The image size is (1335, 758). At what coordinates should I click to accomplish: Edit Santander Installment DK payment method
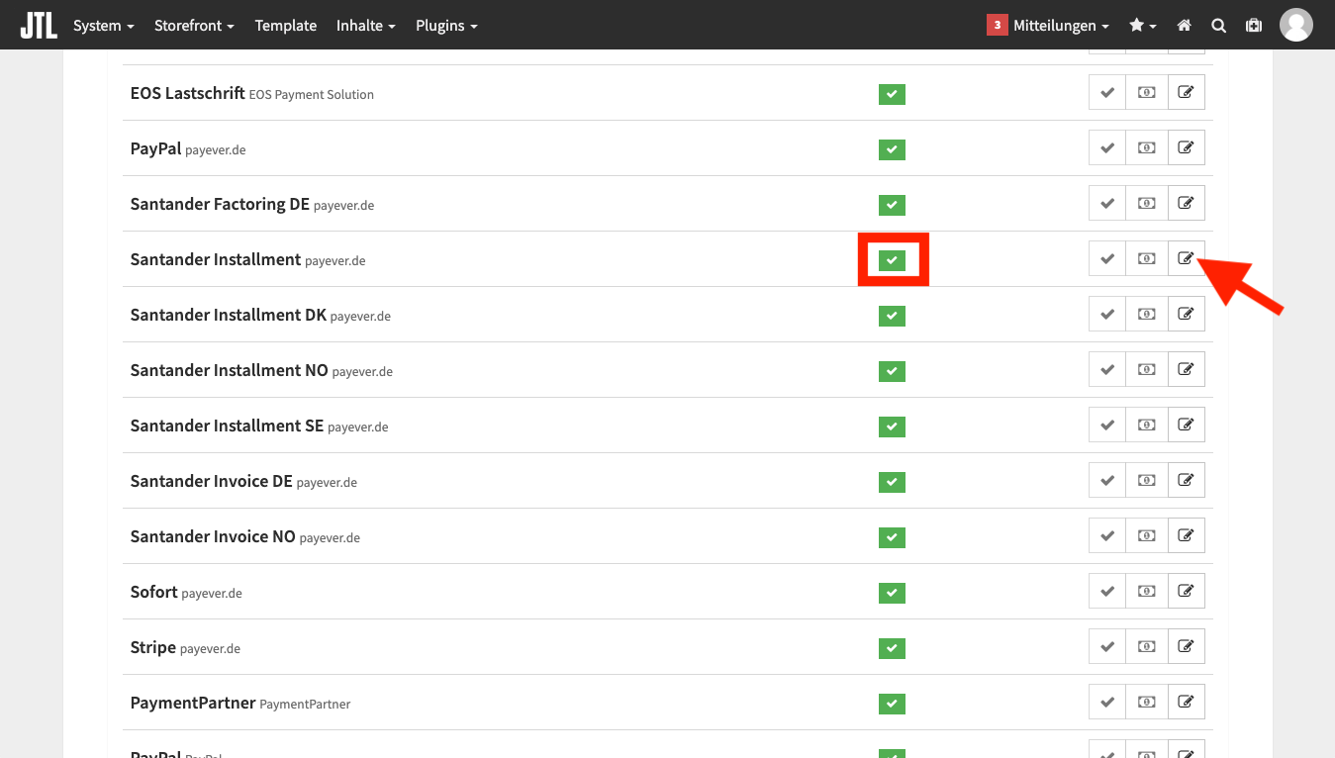[1186, 314]
